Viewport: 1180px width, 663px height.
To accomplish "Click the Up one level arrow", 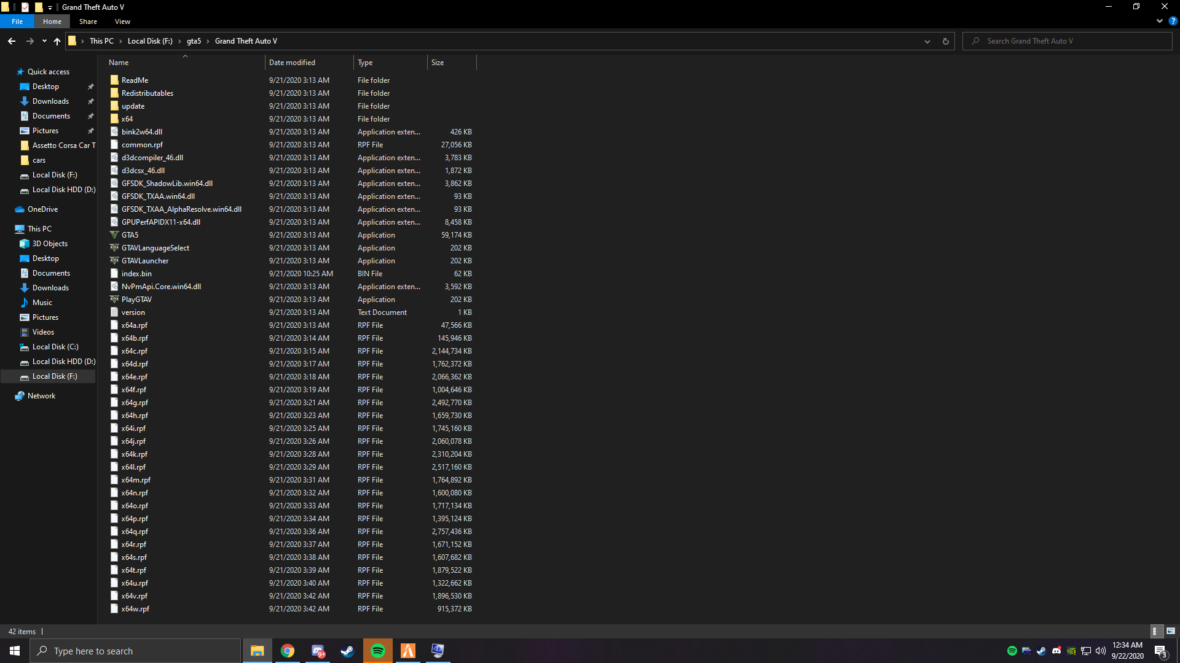I will [x=57, y=41].
